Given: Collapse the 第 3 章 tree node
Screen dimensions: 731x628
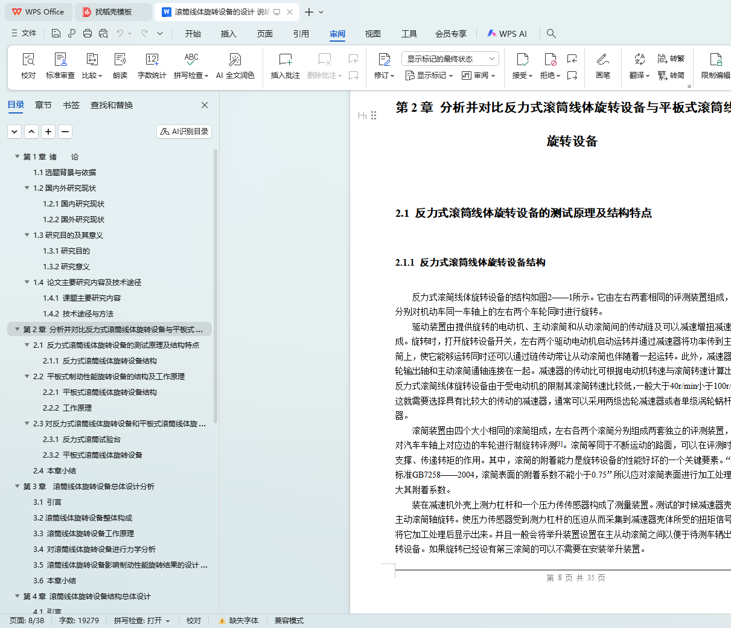Looking at the screenshot, I should pos(17,486).
